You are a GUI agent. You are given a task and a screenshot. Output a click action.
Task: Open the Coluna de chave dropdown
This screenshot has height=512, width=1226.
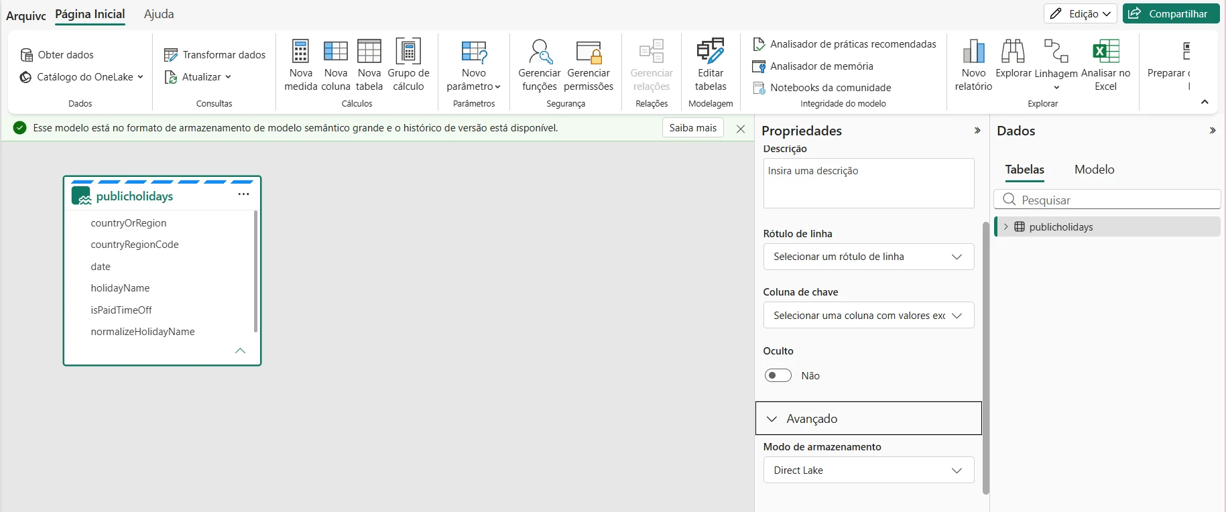point(869,316)
